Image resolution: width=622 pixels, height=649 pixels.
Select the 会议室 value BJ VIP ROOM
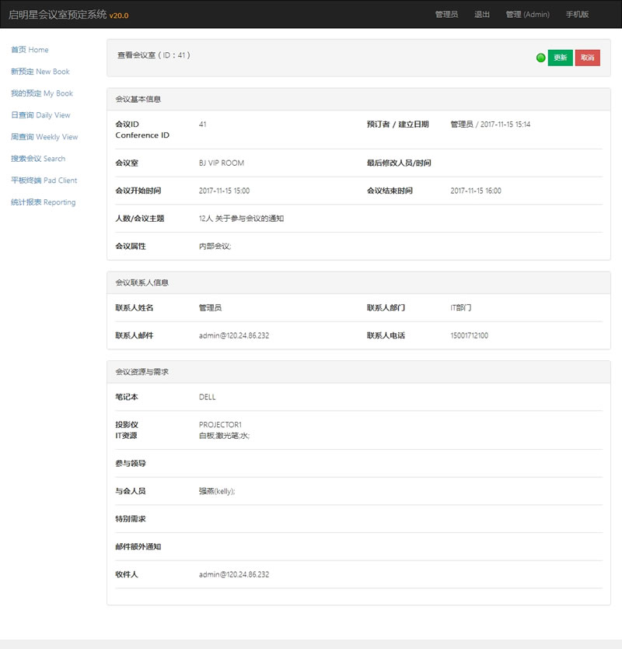coord(222,163)
